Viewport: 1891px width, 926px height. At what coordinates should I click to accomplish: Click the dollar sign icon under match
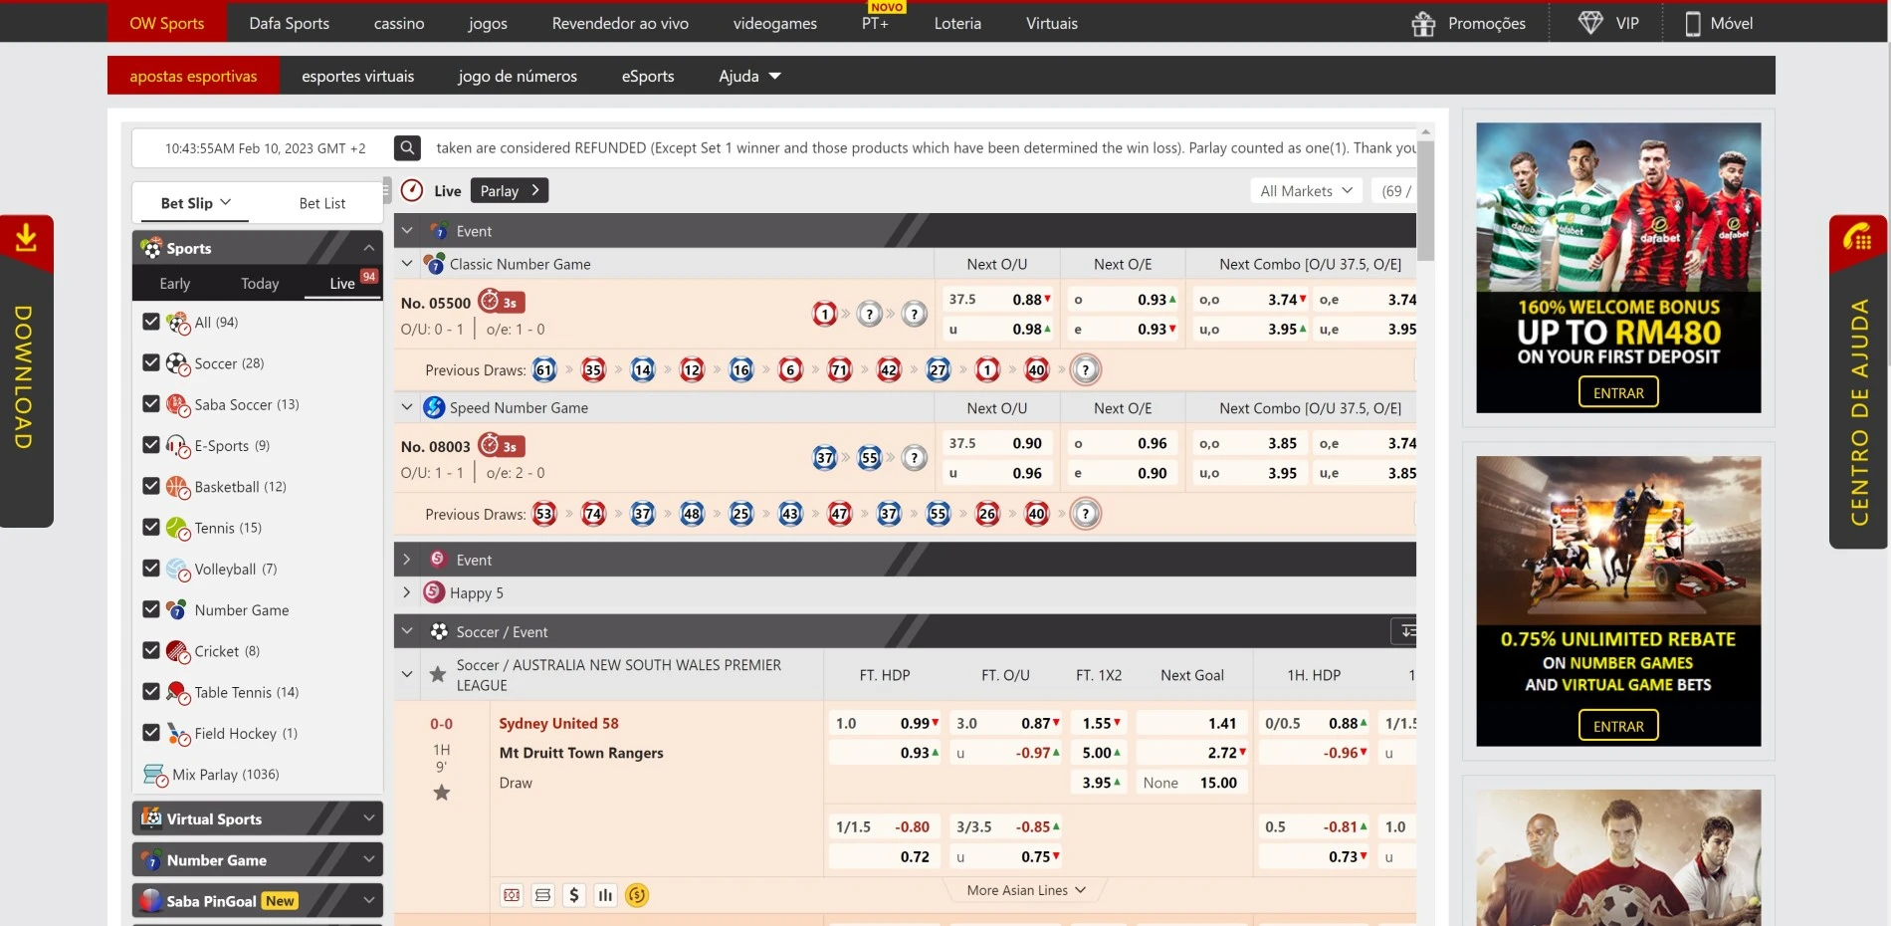pyautogui.click(x=573, y=895)
